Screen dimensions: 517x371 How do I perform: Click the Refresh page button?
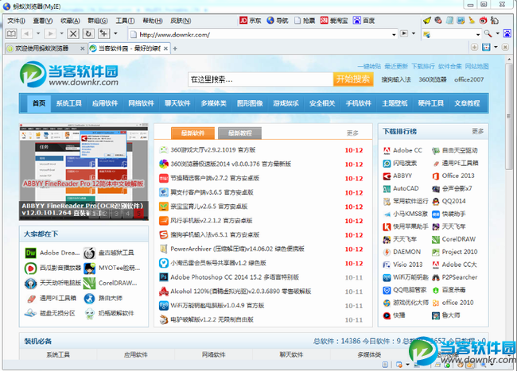(x=88, y=33)
